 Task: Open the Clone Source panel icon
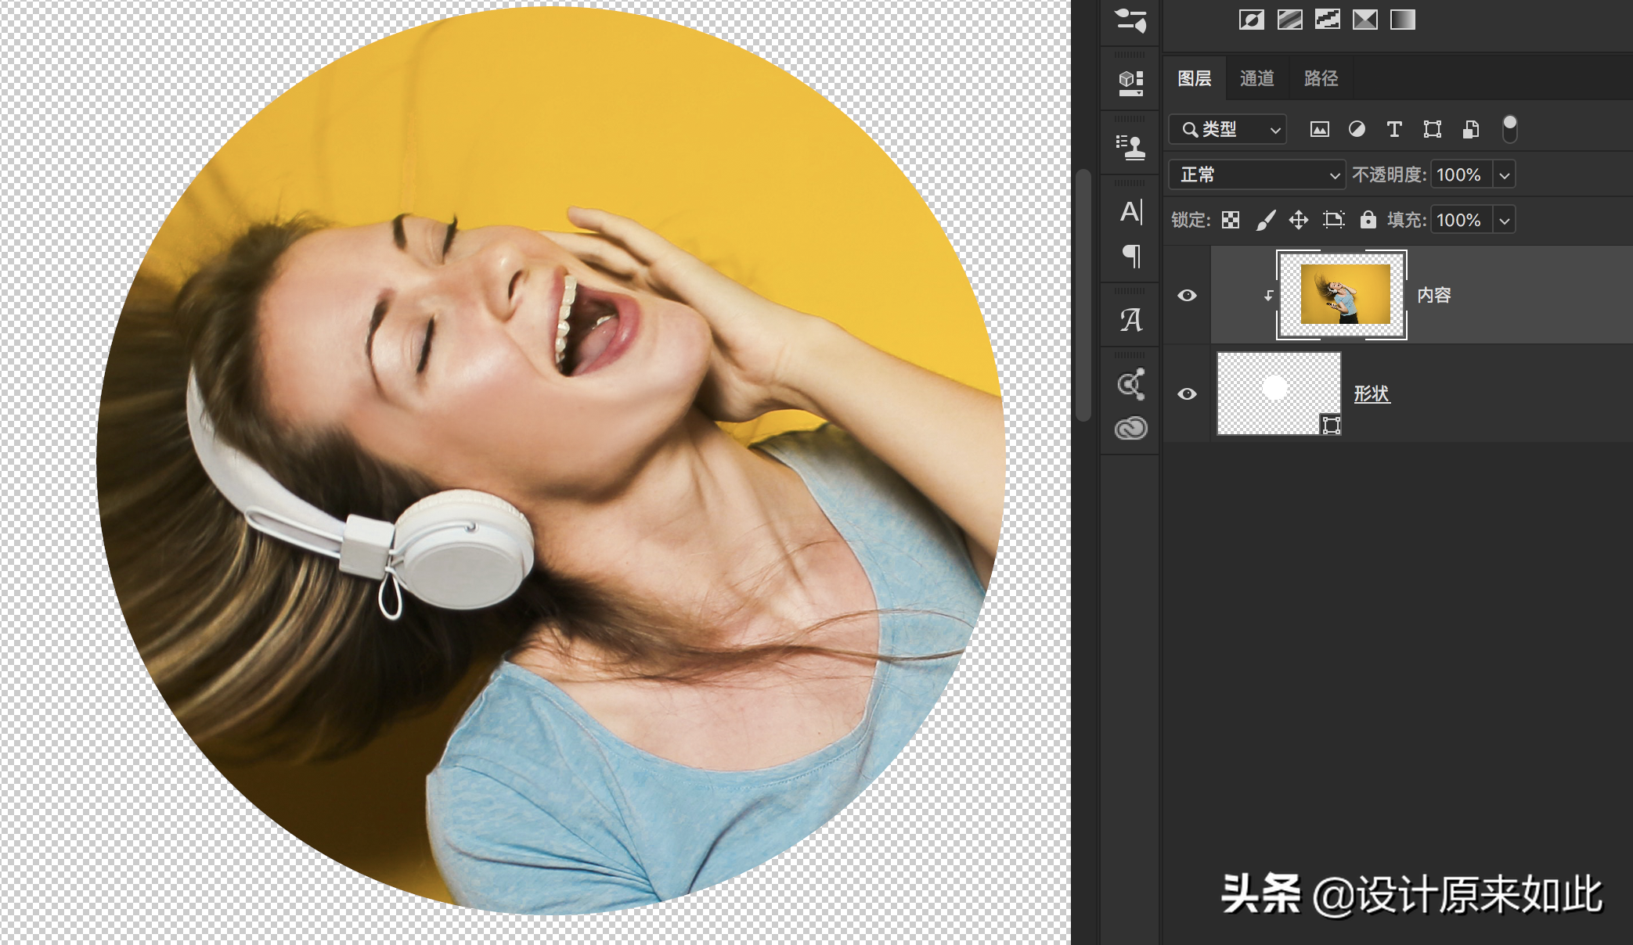click(1130, 146)
